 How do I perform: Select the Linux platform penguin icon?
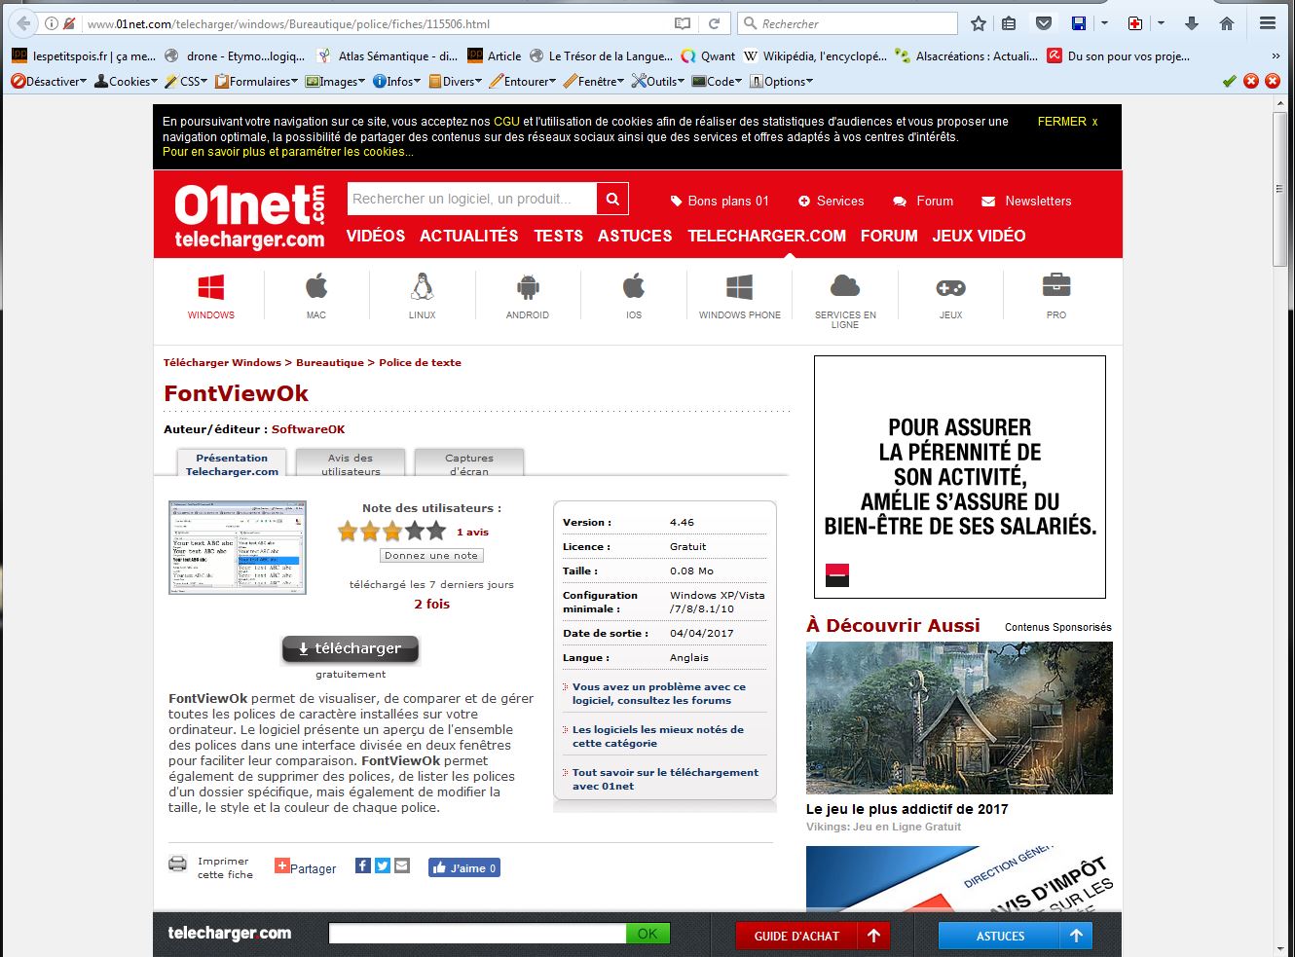(422, 287)
